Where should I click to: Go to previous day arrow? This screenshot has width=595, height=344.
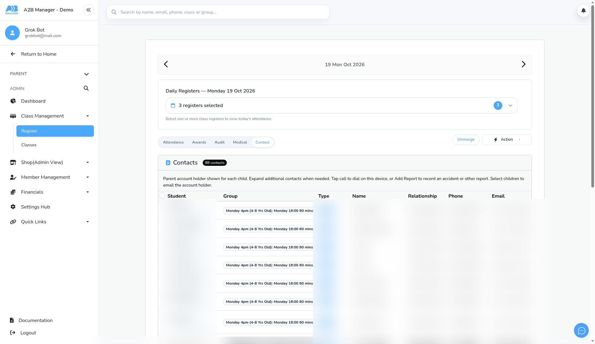coord(166,64)
